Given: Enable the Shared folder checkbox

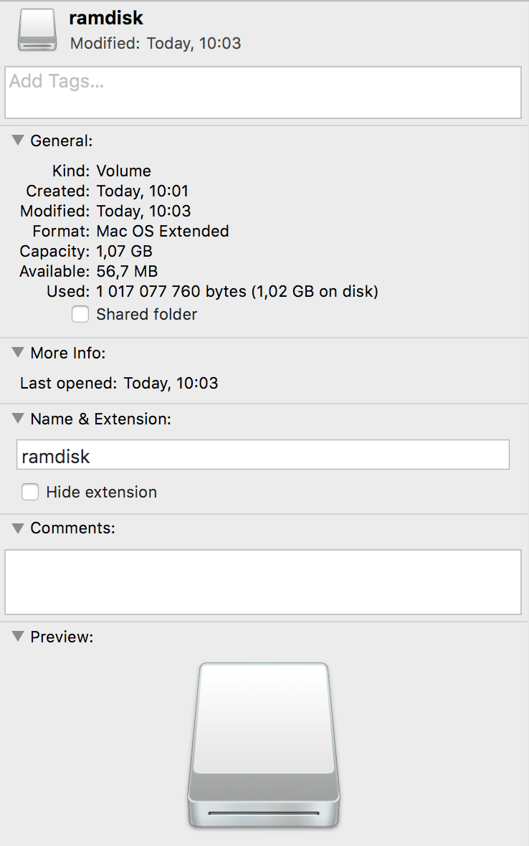Looking at the screenshot, I should (80, 315).
